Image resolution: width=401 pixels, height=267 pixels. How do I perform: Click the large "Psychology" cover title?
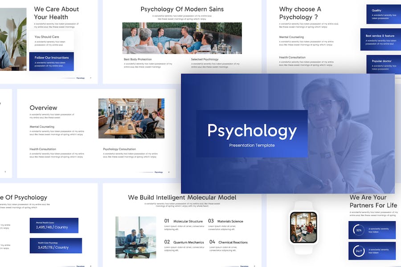[x=252, y=131]
